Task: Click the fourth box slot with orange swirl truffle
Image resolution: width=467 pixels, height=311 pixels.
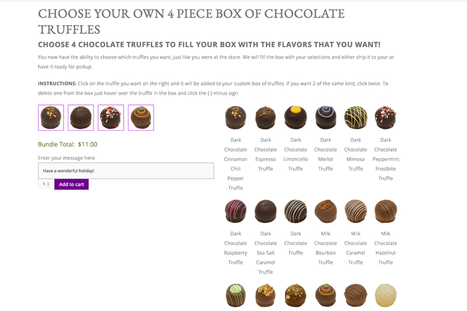Action: point(141,117)
